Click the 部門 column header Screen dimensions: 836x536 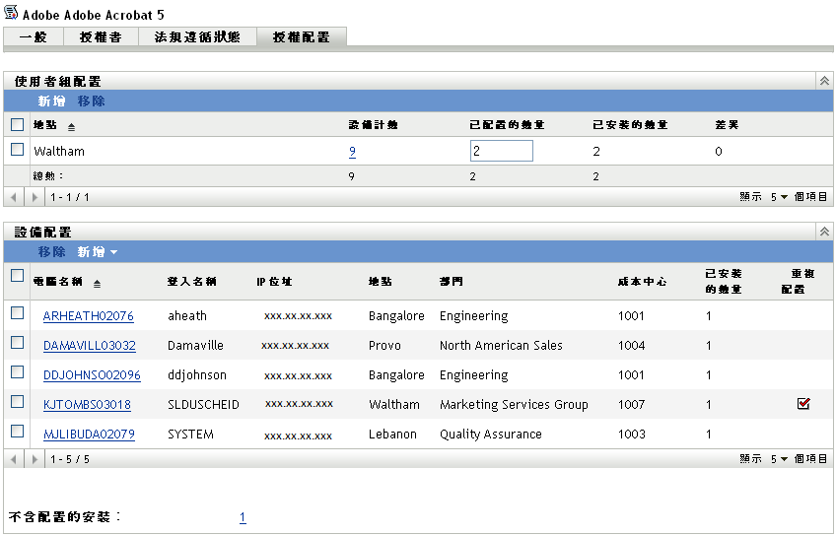click(x=452, y=282)
